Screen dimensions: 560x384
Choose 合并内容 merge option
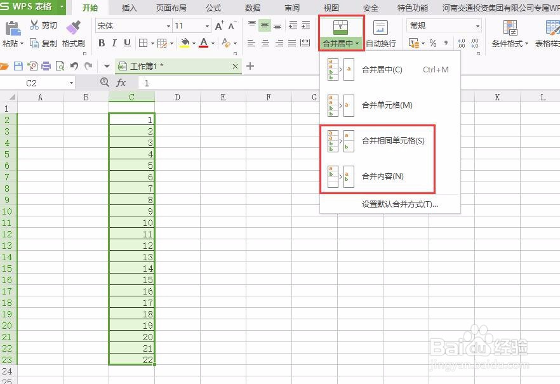coord(380,176)
